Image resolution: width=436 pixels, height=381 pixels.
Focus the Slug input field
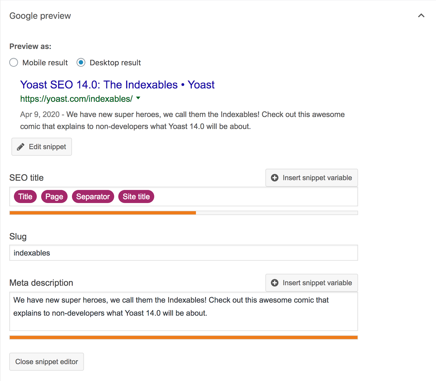point(183,253)
